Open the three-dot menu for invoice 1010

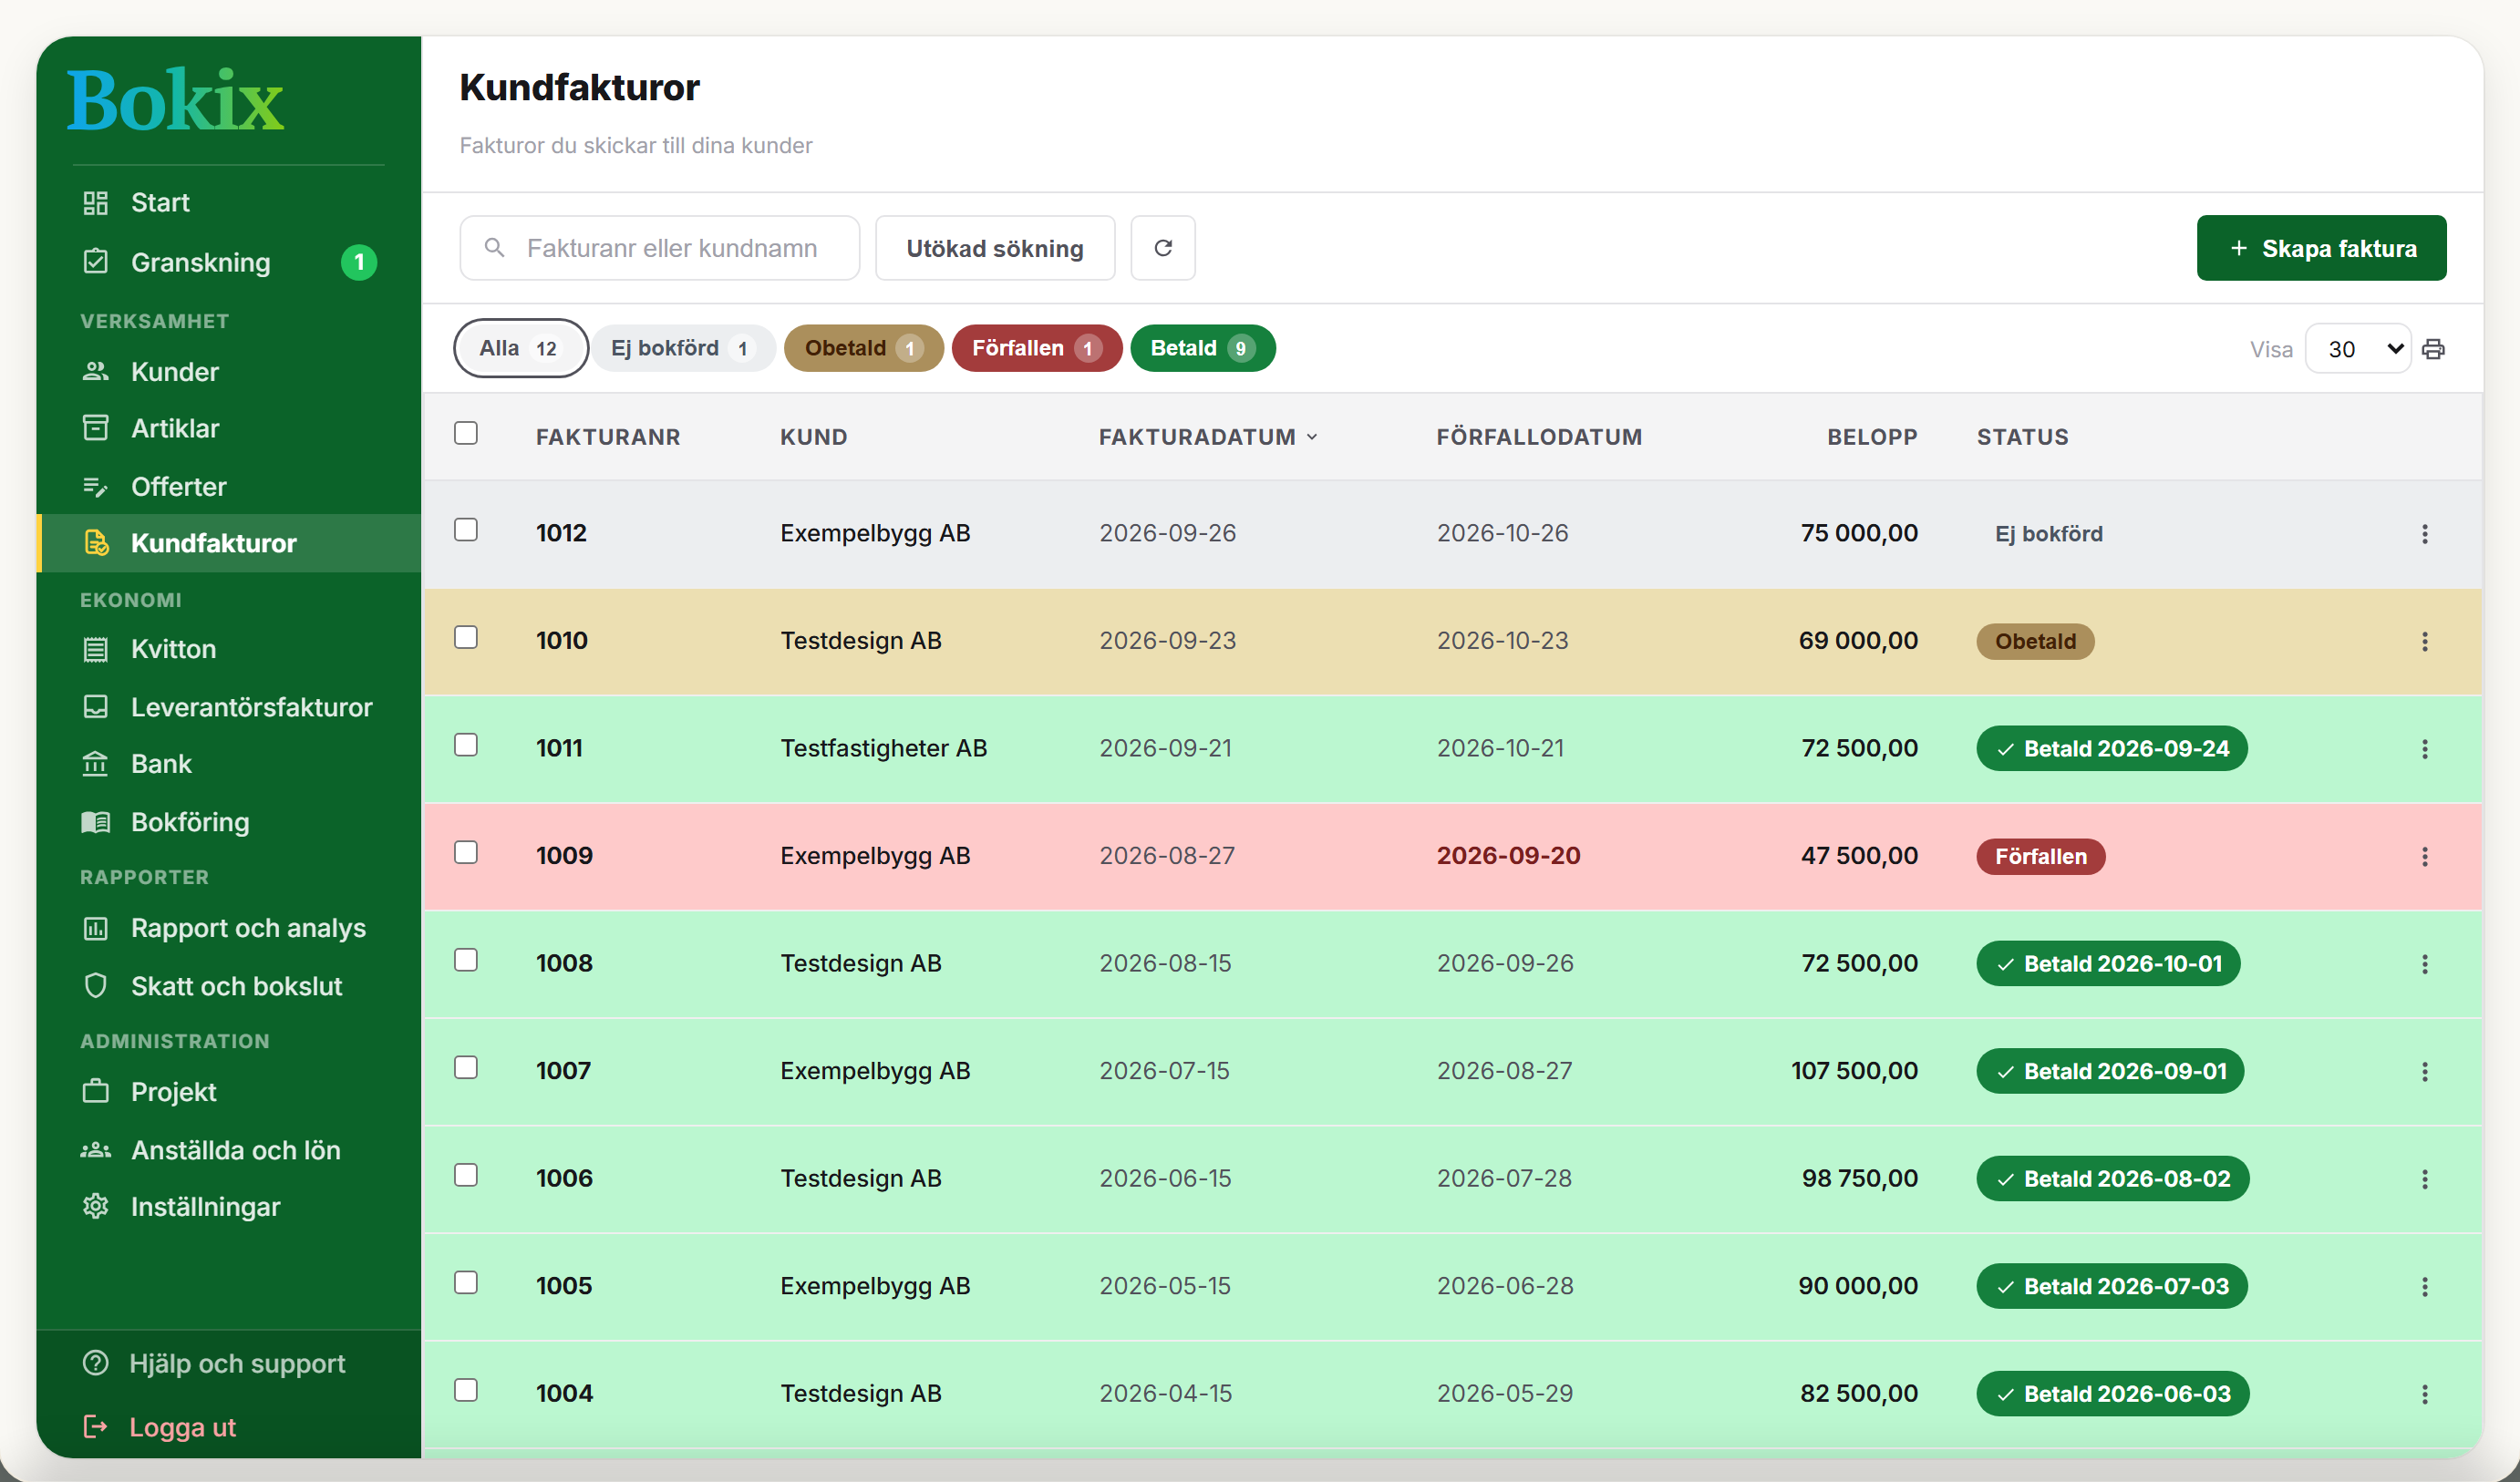2424,642
